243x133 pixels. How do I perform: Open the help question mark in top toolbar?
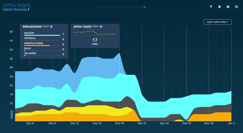[x=228, y=7]
